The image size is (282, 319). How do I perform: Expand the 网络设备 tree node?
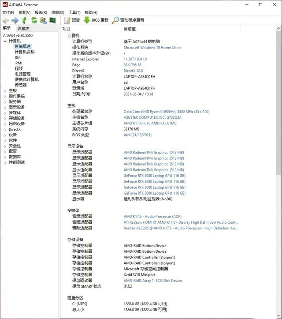point(5,124)
